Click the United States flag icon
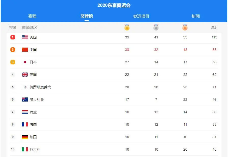 (25, 37)
